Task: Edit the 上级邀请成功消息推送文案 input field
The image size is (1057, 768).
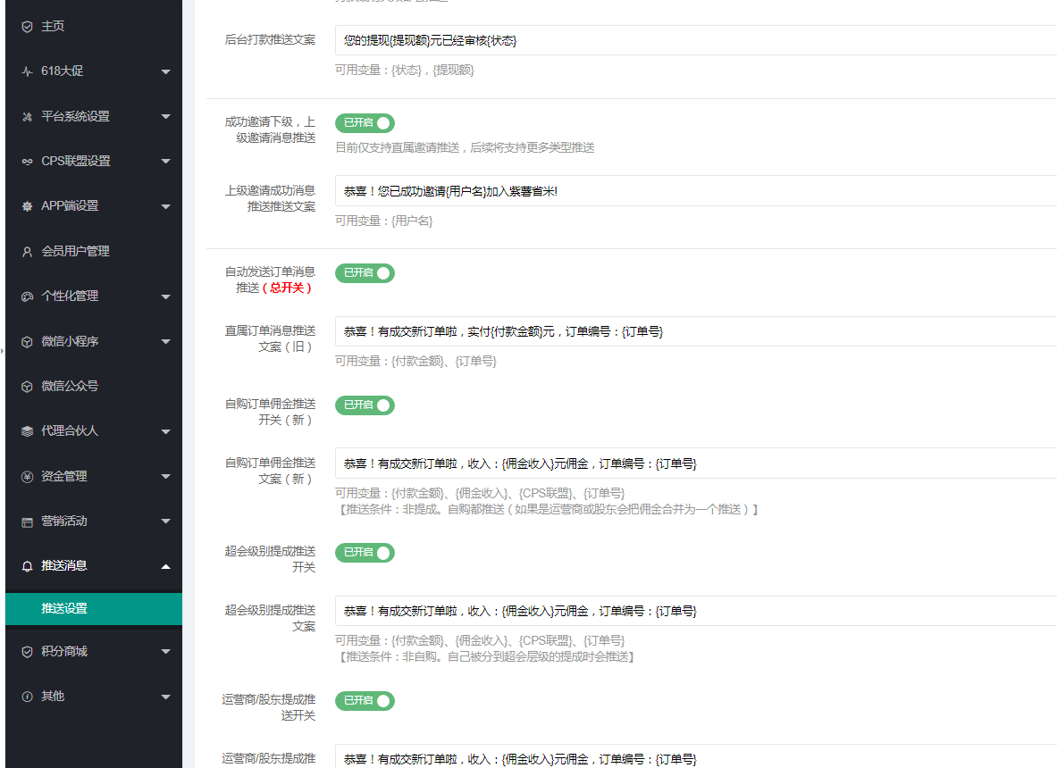Action: 696,191
